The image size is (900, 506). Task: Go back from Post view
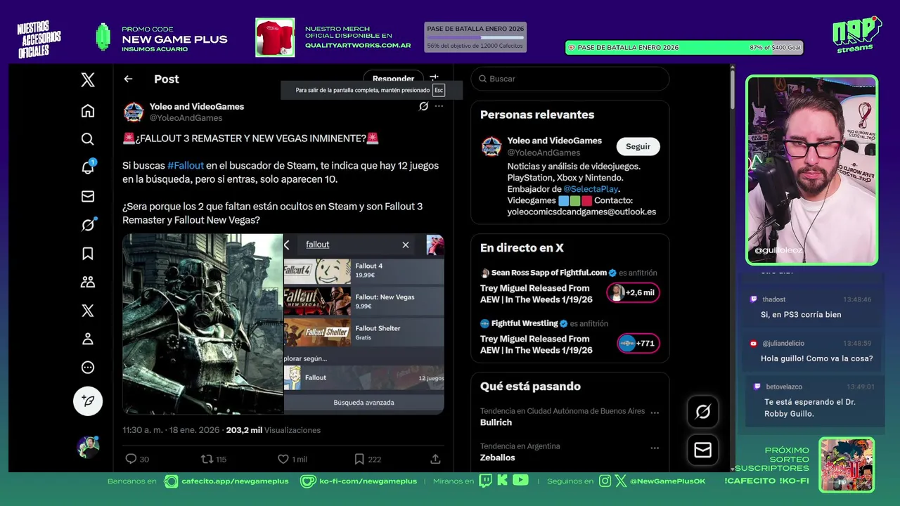[128, 79]
